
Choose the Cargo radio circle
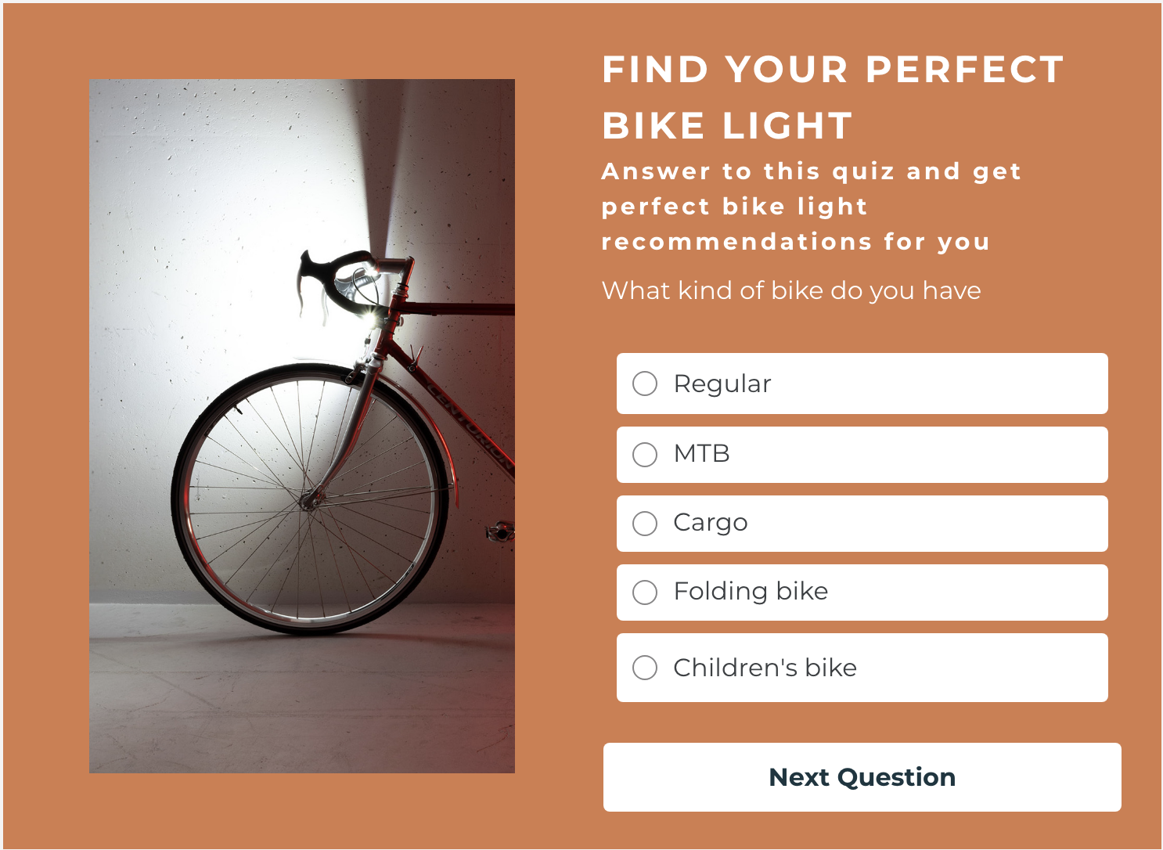click(x=645, y=524)
